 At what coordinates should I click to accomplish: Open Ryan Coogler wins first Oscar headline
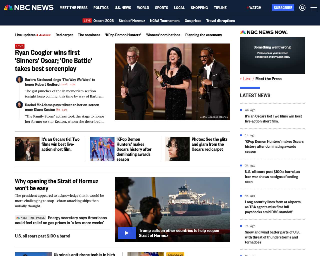53,60
